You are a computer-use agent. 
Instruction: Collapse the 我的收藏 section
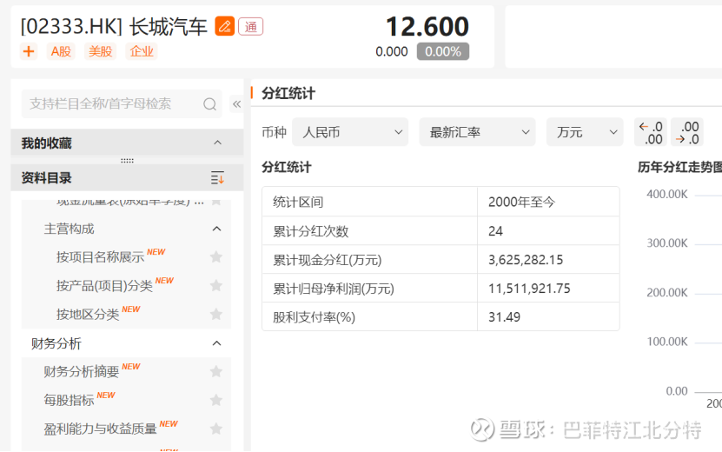(x=218, y=143)
